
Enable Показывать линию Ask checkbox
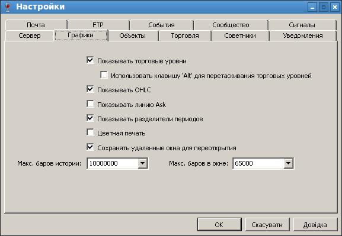click(90, 104)
